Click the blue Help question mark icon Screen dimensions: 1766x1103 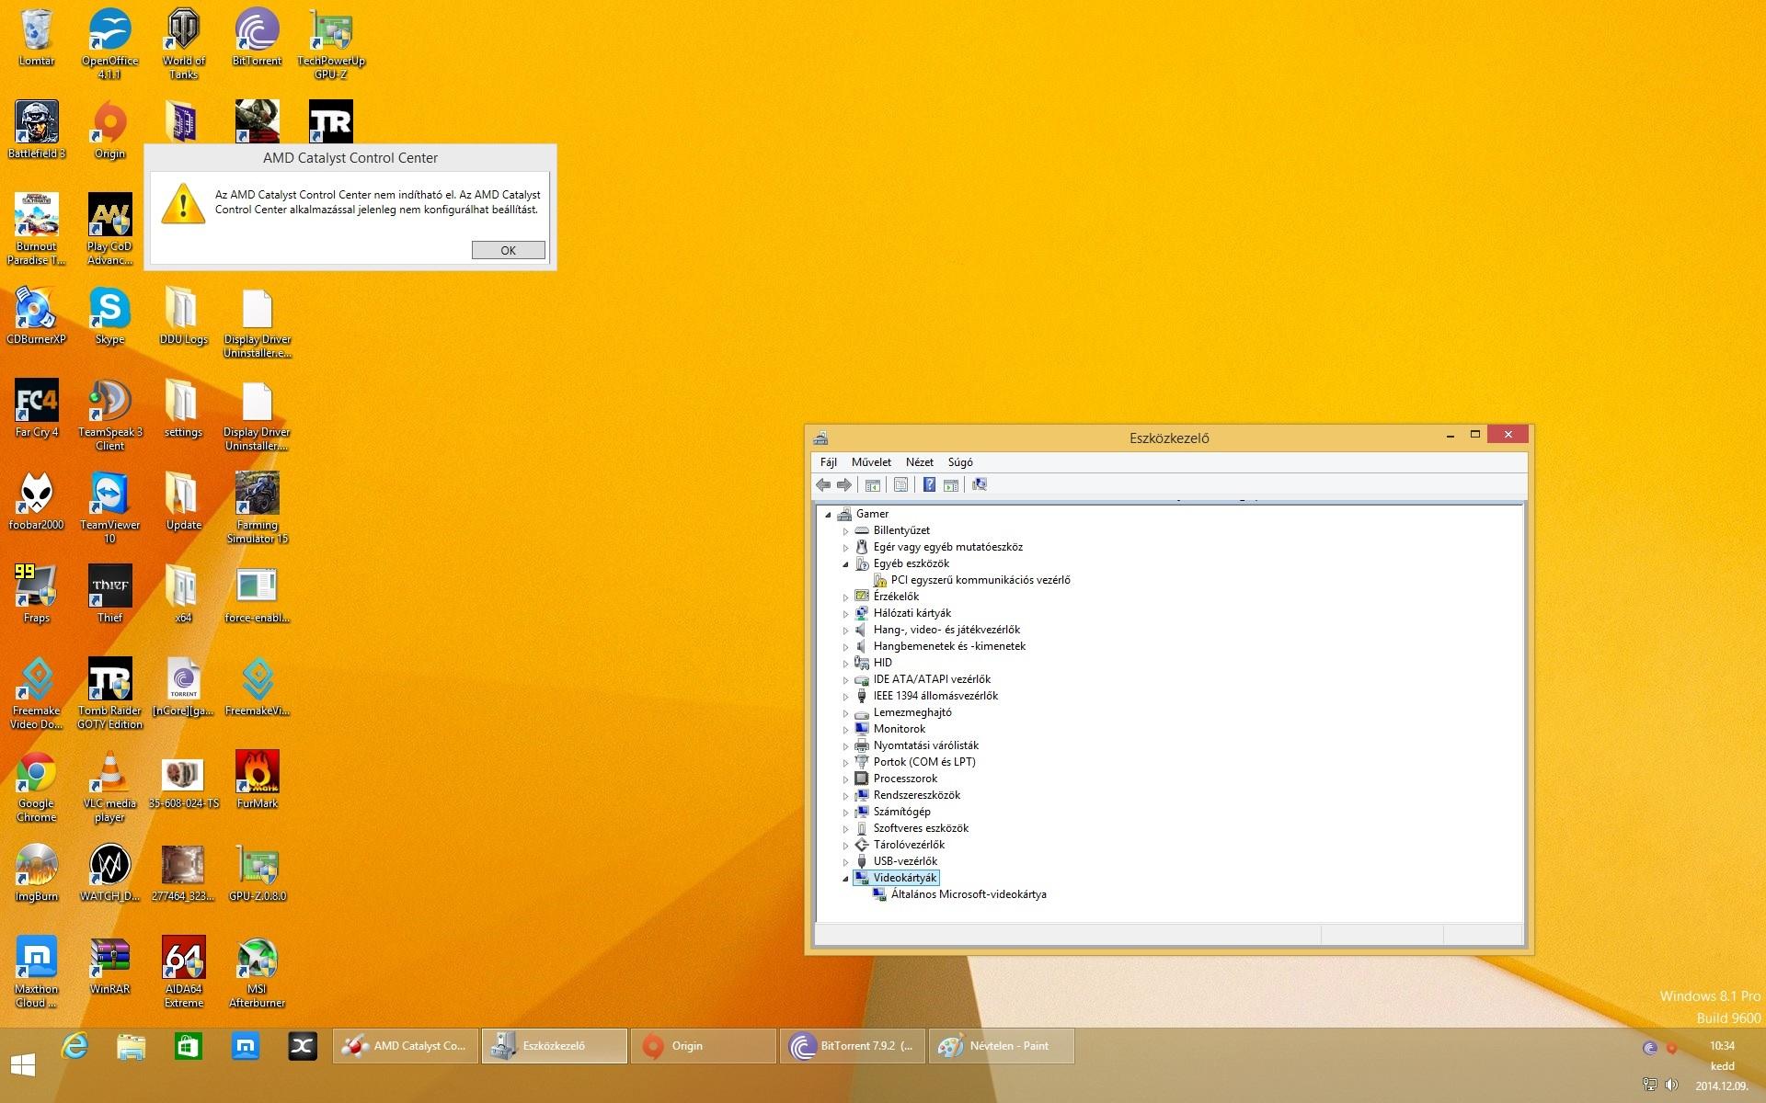pos(929,484)
